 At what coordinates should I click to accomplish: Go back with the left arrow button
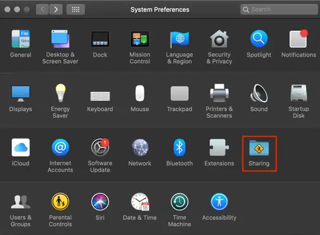(42, 9)
